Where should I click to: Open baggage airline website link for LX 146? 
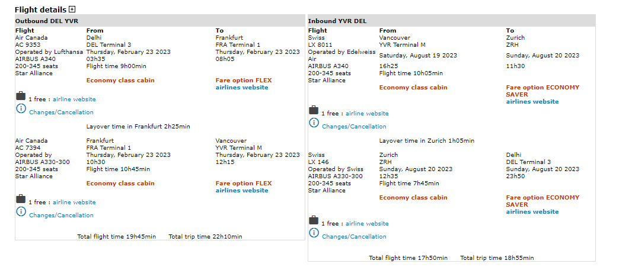367,224
